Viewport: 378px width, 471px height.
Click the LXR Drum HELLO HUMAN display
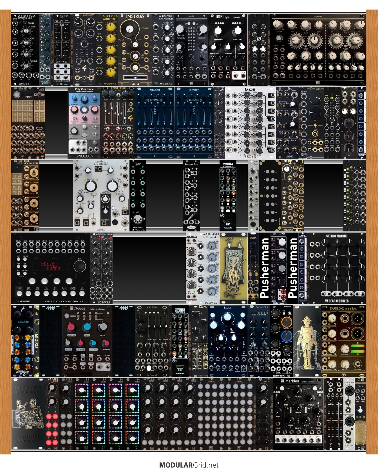tap(51, 266)
